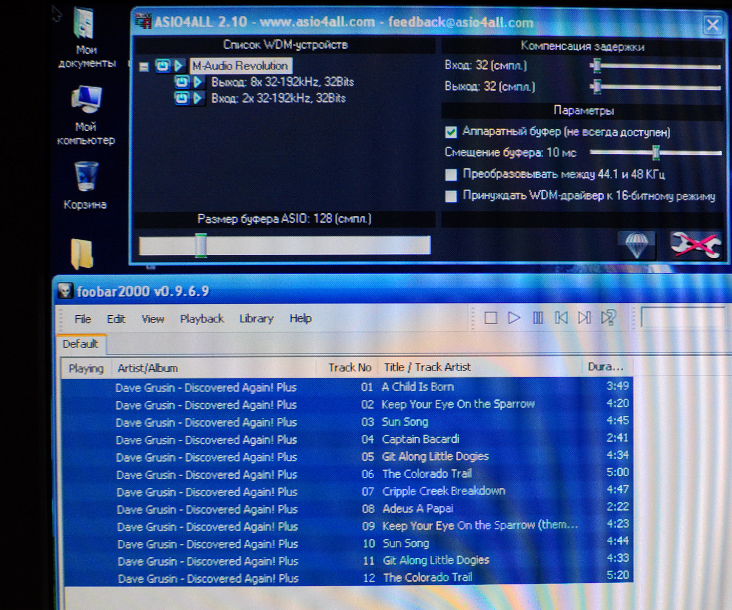Viewport: 732px width, 610px height.
Task: Select track 11 Git Along Little Dogies
Action: tap(347, 561)
